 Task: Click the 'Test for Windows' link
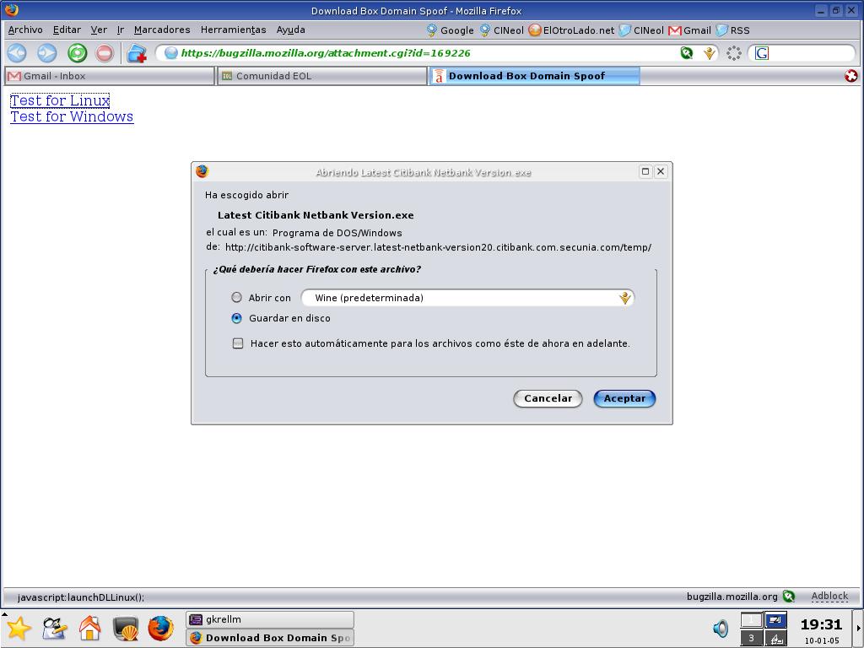(72, 116)
